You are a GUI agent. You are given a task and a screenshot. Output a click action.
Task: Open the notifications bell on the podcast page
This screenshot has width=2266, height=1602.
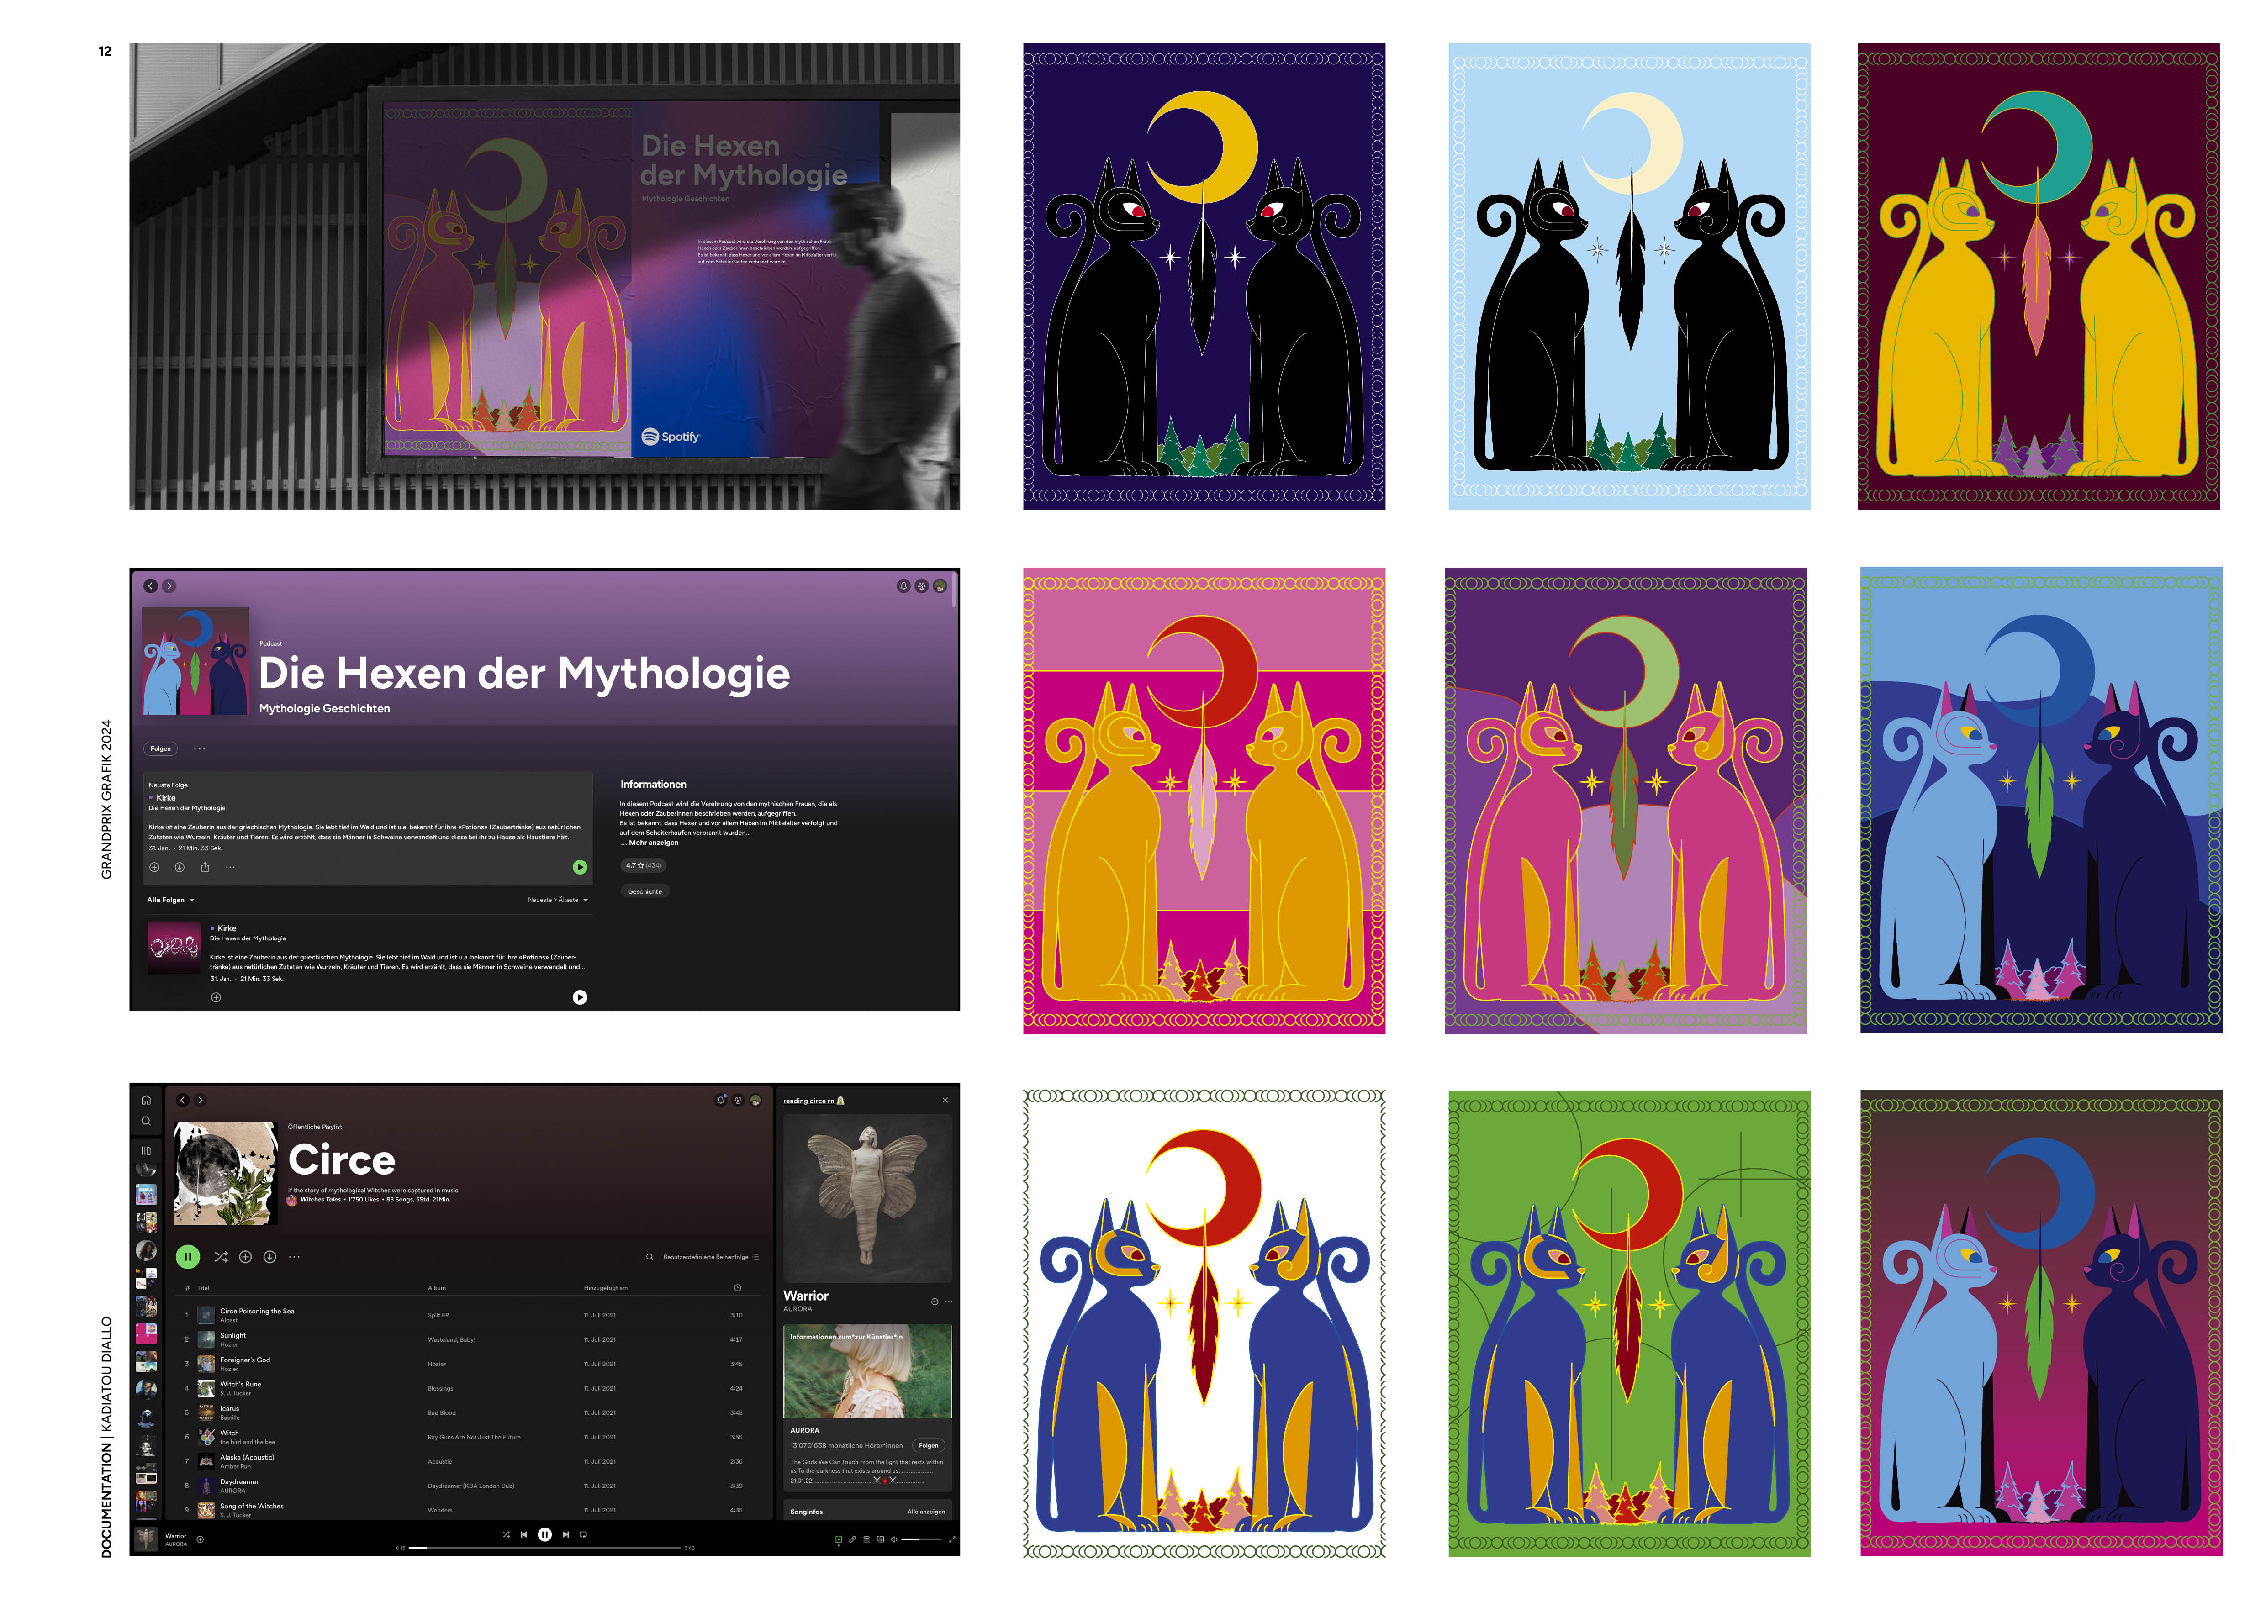[x=902, y=586]
